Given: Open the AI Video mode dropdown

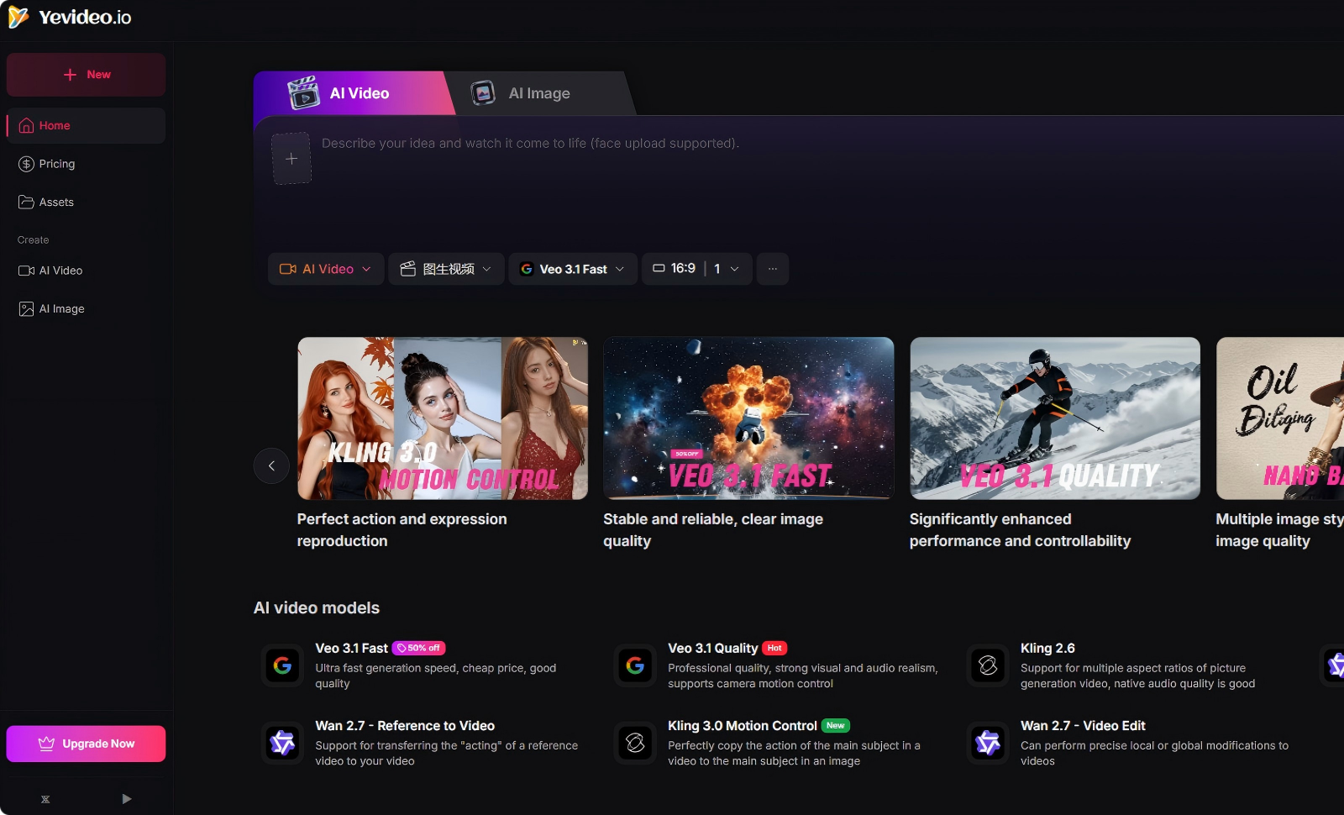Looking at the screenshot, I should (x=326, y=269).
